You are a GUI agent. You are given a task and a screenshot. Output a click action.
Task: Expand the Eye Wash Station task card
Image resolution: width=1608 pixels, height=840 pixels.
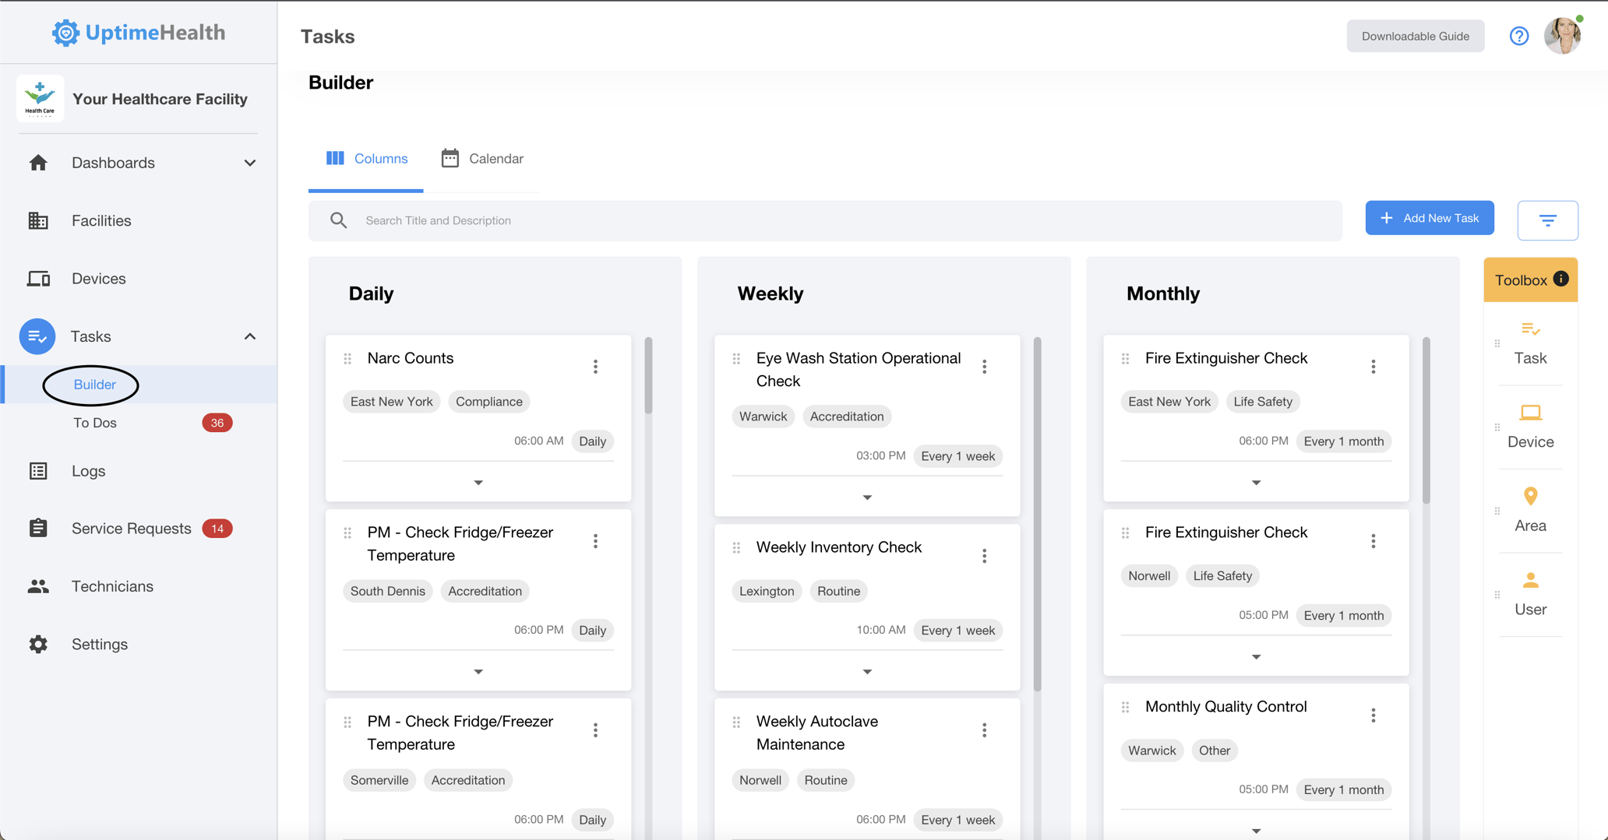coord(866,497)
